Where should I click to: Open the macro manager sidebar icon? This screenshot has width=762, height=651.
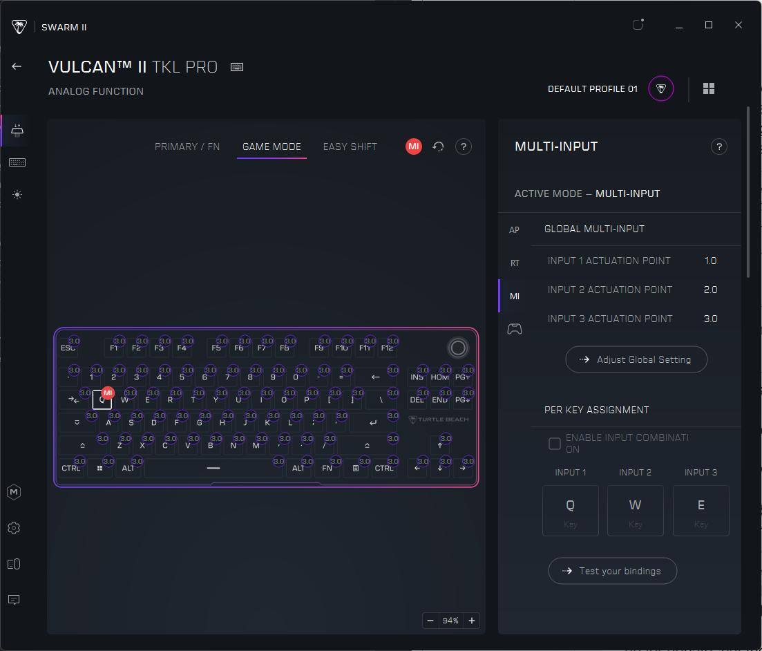click(14, 492)
